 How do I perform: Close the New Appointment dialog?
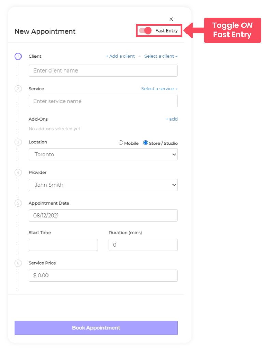pyautogui.click(x=171, y=19)
